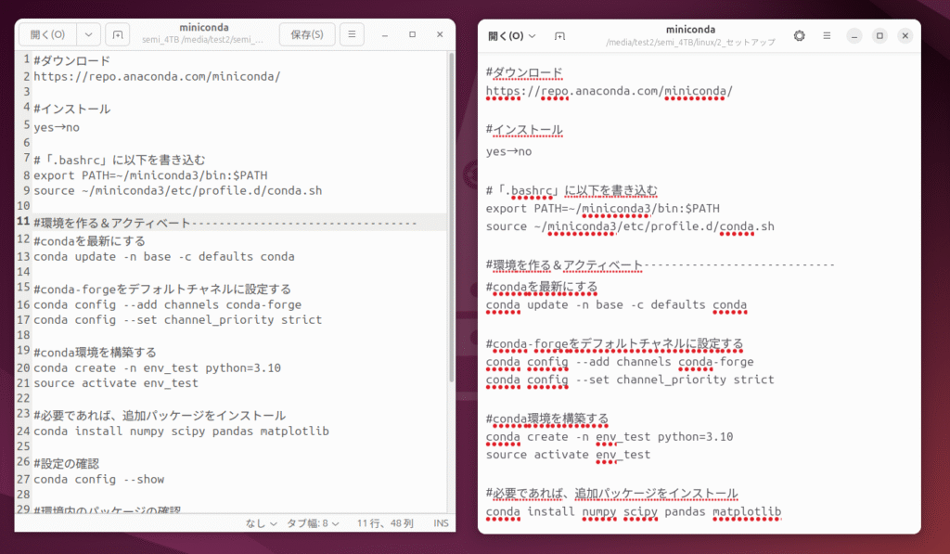This screenshot has height=554, width=950.
Task: Open main menu in right editor header
Action: pos(827,36)
